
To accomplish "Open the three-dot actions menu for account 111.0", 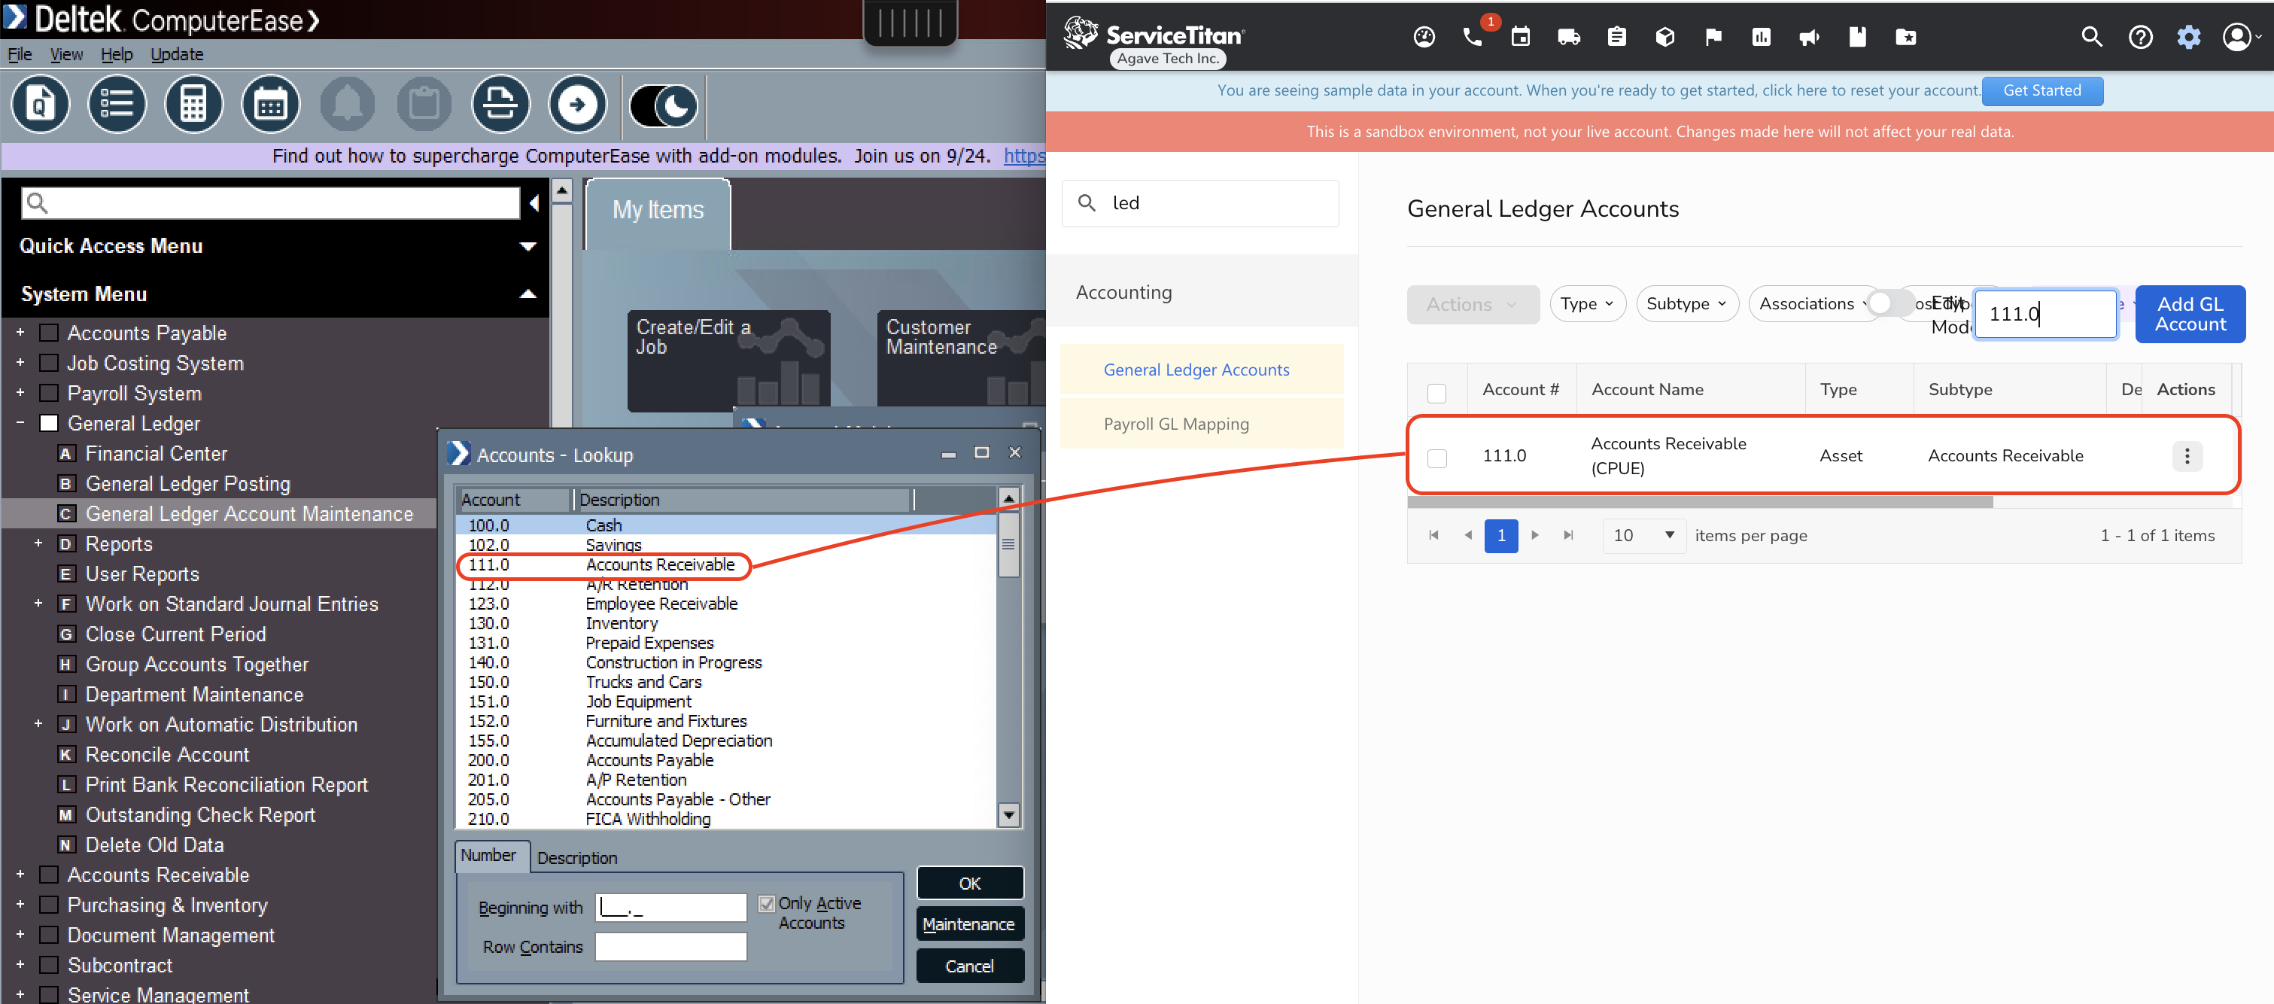I will coord(2187,455).
